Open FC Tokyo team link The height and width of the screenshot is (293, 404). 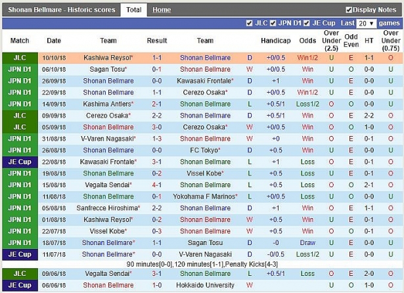click(205, 150)
